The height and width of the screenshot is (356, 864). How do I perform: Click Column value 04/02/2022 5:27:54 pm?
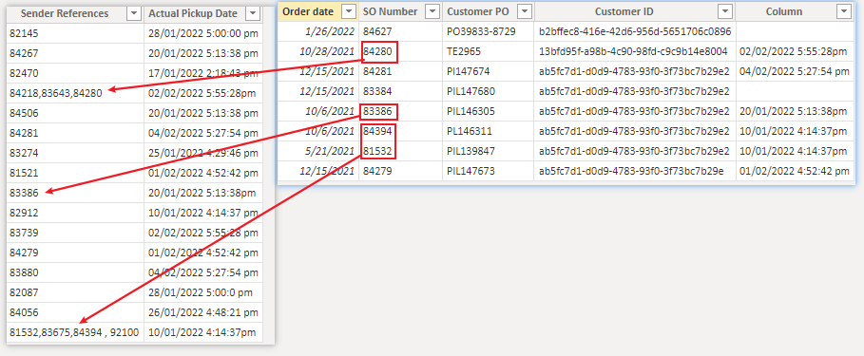pyautogui.click(x=796, y=71)
